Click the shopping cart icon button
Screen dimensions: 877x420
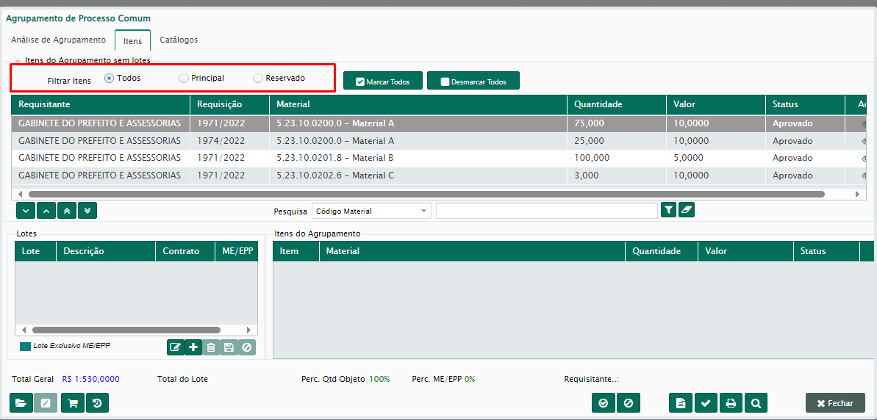point(72,403)
